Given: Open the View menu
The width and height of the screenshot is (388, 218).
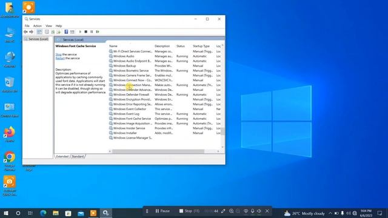Looking at the screenshot, I should click(x=48, y=25).
